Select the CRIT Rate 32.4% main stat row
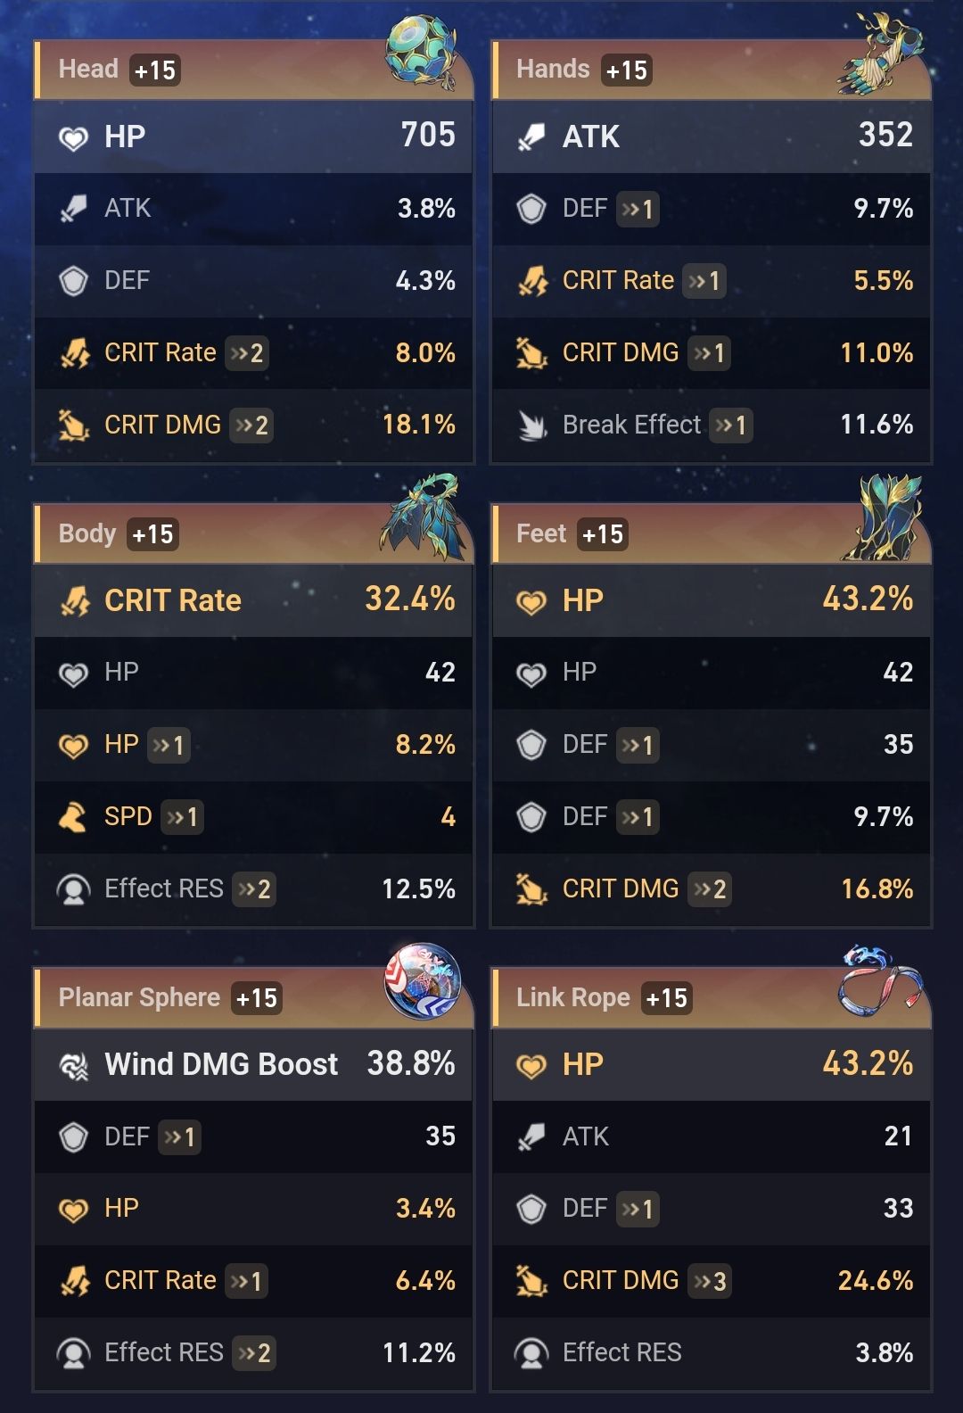This screenshot has width=963, height=1413. click(253, 600)
